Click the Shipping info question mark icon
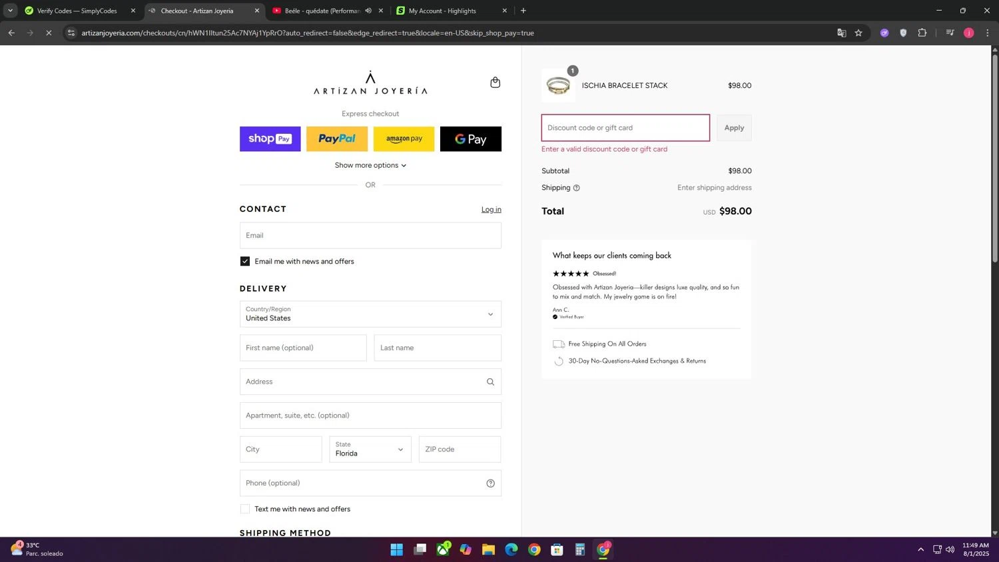The image size is (999, 562). [577, 188]
